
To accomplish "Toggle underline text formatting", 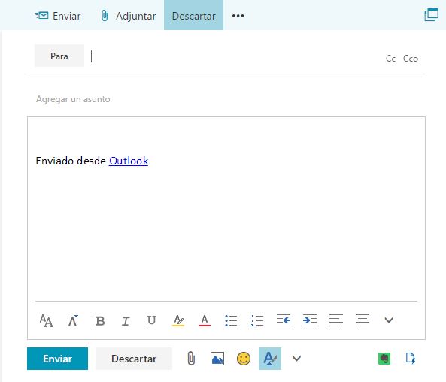I will [x=151, y=321].
